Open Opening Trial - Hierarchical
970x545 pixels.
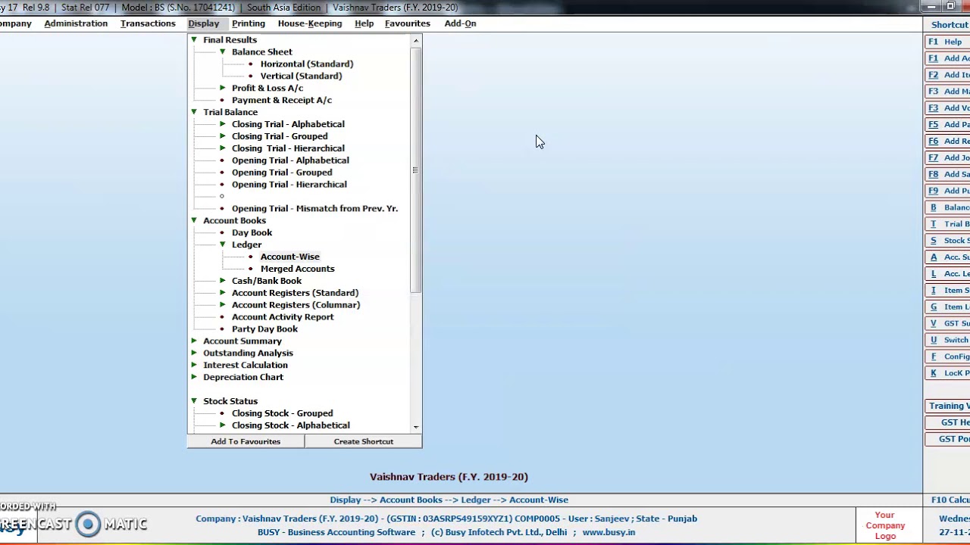(289, 185)
